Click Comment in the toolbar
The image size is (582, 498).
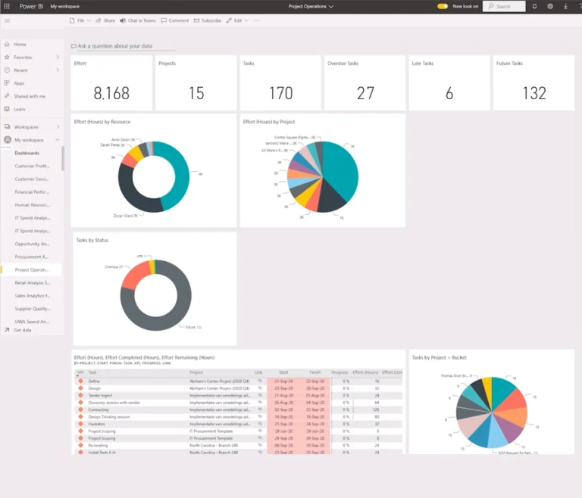[x=175, y=20]
